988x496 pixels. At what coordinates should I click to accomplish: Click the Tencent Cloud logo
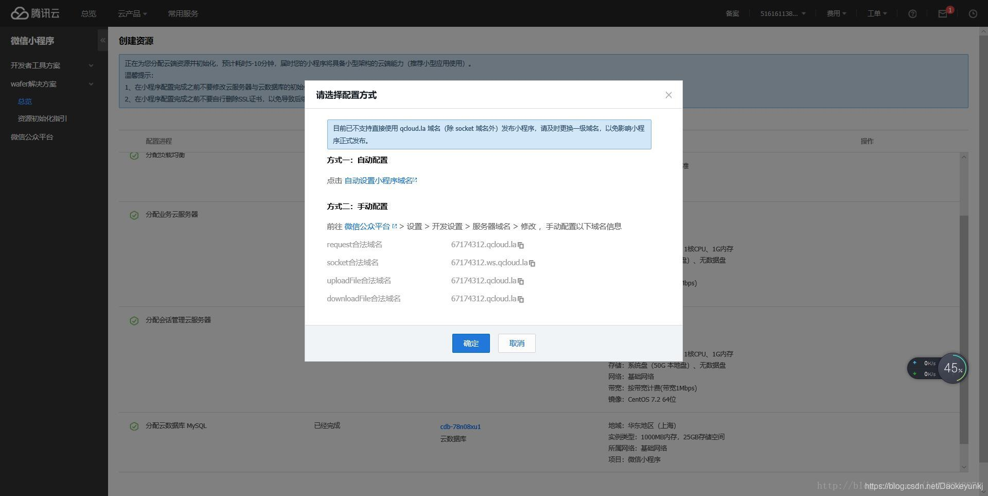(36, 13)
